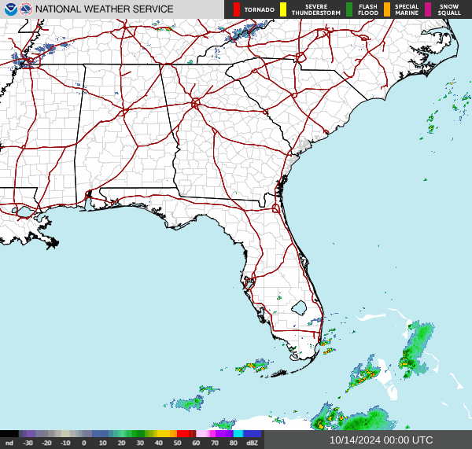Click the 10 value on the dBZ scale
The image size is (472, 449).
[102, 443]
